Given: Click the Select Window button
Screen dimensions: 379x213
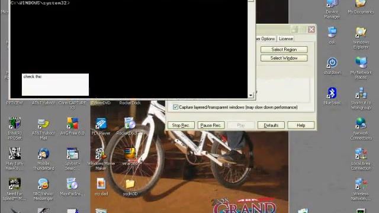Looking at the screenshot, I should coord(284,58).
